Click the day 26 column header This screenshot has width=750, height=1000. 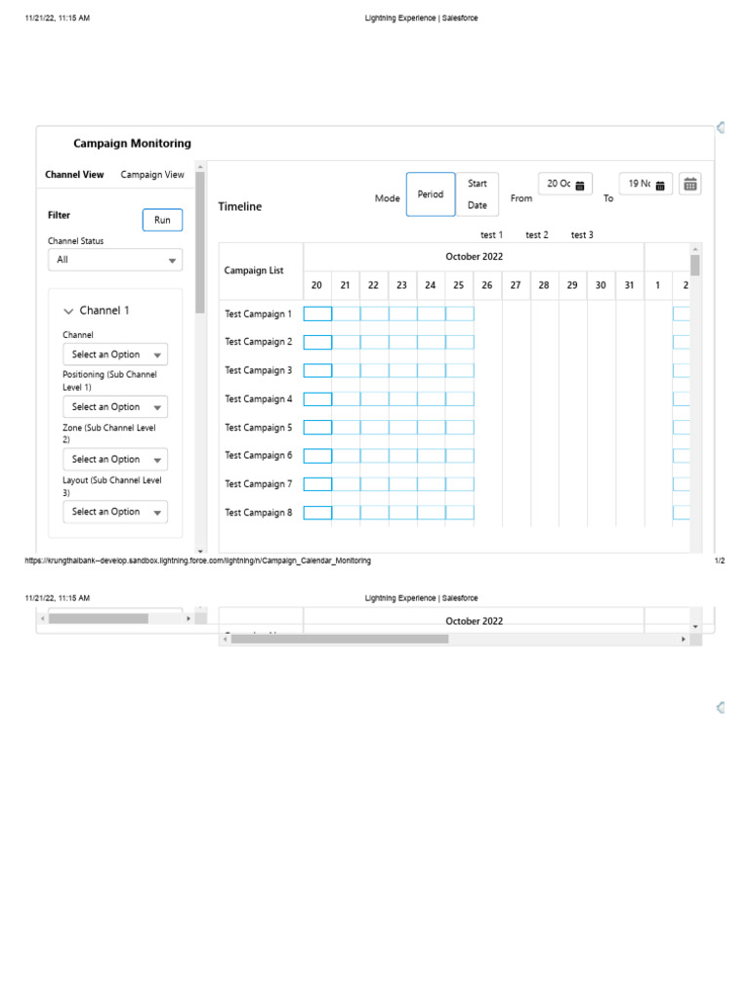[487, 286]
